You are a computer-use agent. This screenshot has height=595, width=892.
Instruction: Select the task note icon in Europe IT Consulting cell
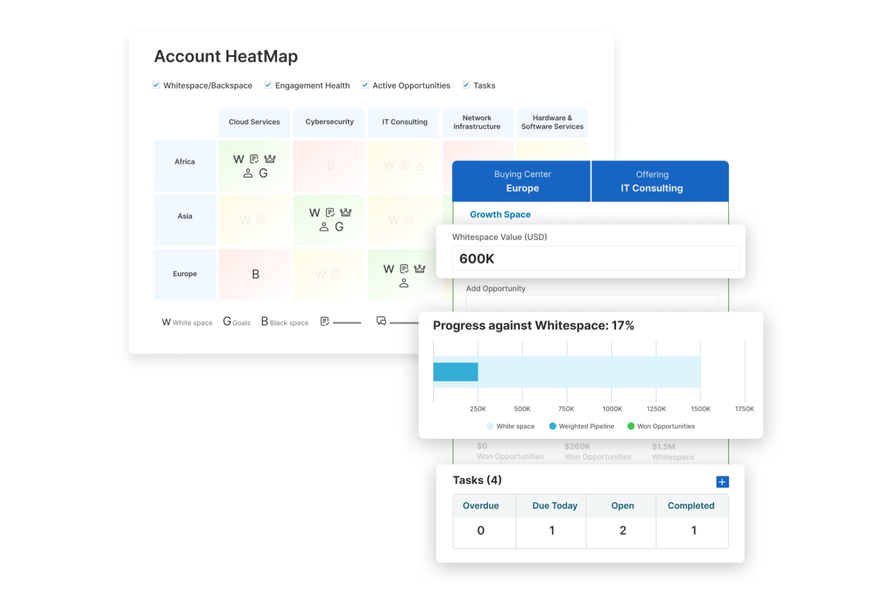pos(404,268)
